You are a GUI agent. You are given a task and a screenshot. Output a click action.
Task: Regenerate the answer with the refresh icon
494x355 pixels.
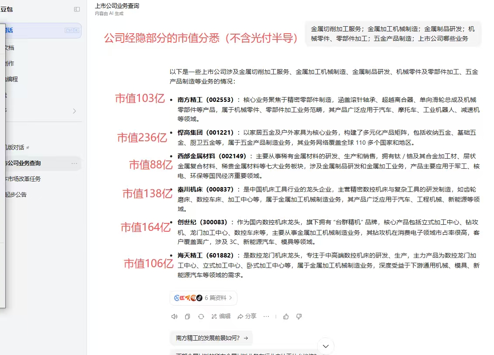point(201,317)
